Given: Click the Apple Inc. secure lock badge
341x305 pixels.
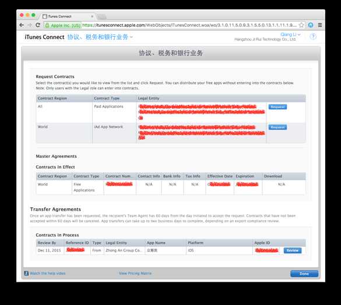Looking at the screenshot, I should point(62,25).
